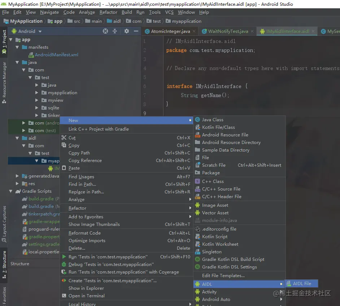Click the AndroidManifest.xml file icon
This screenshot has height=306, width=340.
pyautogui.click(x=31, y=55)
